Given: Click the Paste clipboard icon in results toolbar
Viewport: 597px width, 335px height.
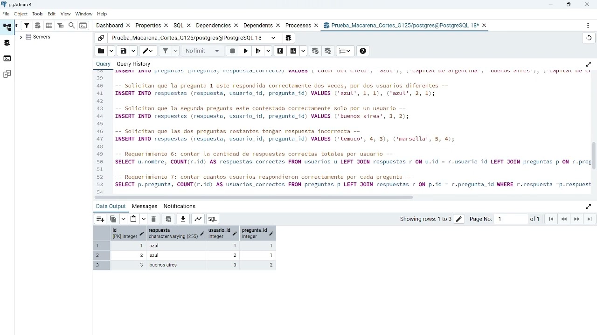Looking at the screenshot, I should click(x=134, y=219).
